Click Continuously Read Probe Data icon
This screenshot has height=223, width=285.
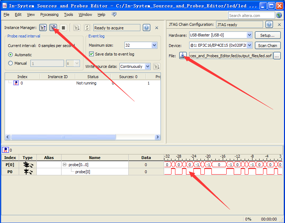(x=53, y=28)
